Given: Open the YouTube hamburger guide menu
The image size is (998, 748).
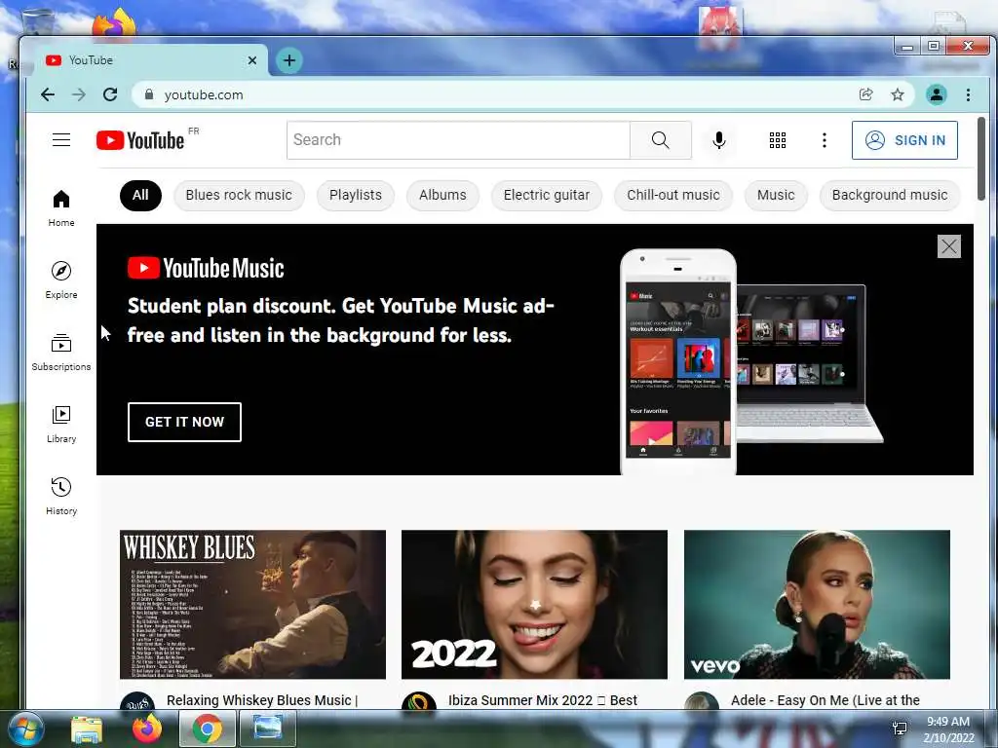Looking at the screenshot, I should [61, 139].
